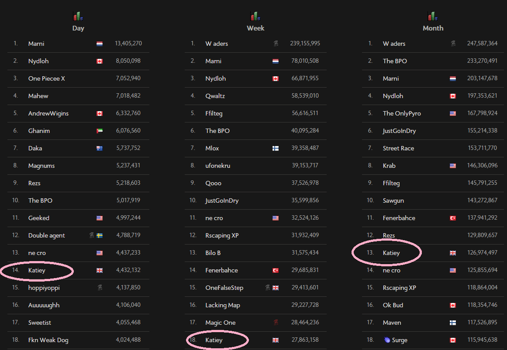Click Rezs' Day score 5,218,603
Viewport: 507px width, 350px height.
pyautogui.click(x=128, y=183)
